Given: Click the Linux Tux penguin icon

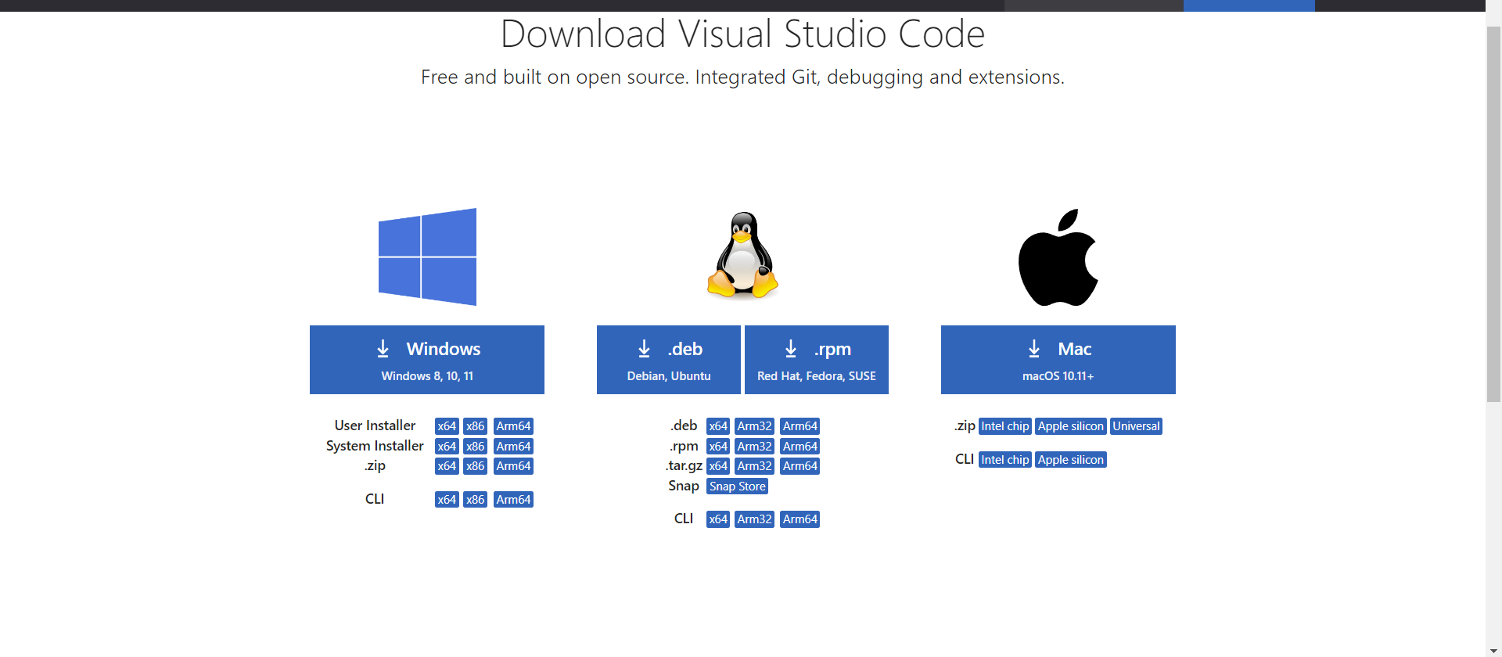Looking at the screenshot, I should coord(742,256).
